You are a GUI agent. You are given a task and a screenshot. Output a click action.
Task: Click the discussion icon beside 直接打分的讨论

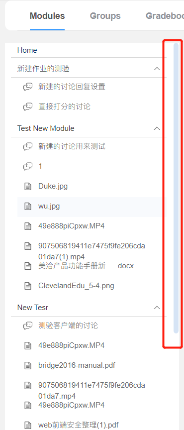pos(28,107)
